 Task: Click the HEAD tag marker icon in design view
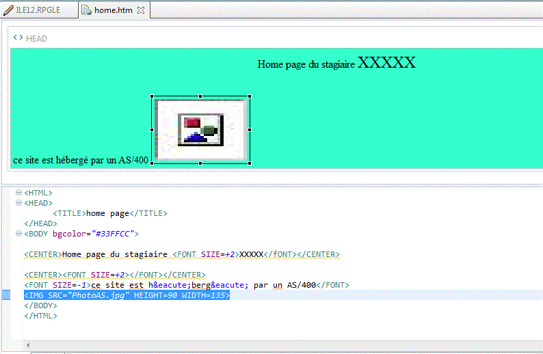pos(18,38)
